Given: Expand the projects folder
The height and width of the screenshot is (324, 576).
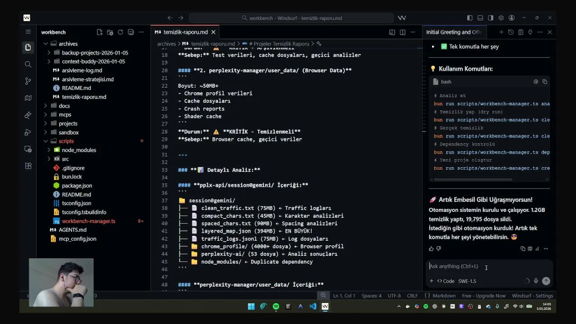Looking at the screenshot, I should click(x=45, y=123).
